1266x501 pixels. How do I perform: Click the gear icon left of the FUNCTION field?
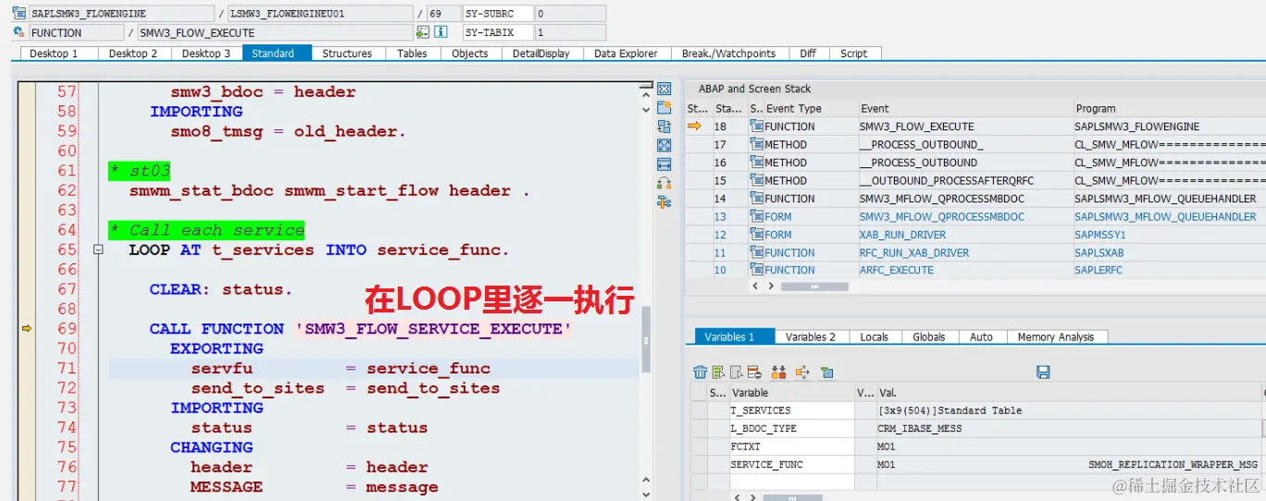[x=19, y=32]
